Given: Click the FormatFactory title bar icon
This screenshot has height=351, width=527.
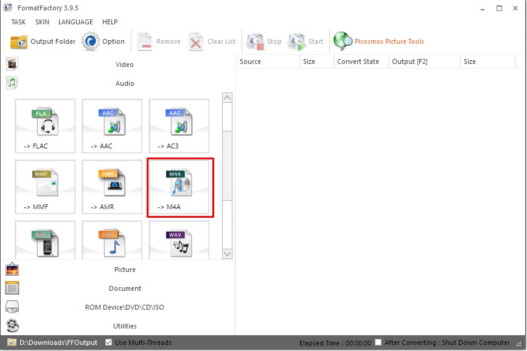Looking at the screenshot, I should coord(8,7).
